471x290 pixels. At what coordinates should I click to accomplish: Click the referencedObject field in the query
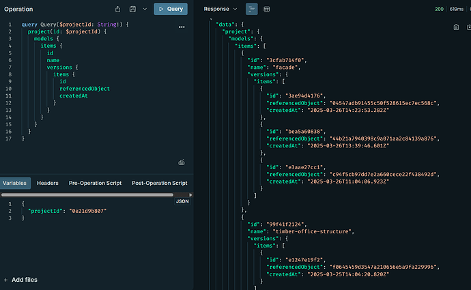tap(85, 89)
